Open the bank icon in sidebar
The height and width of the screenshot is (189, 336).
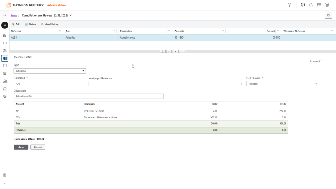[5, 73]
